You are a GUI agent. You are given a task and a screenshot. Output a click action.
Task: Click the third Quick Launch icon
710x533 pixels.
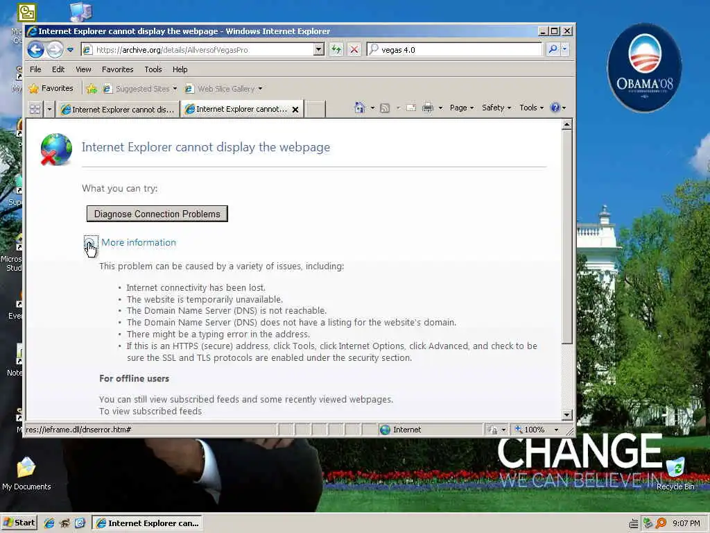[80, 523]
